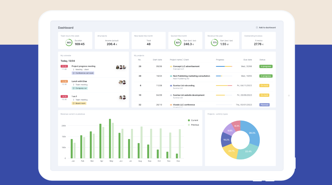The image size is (332, 185).
Task: Click the 1.55 M revenue sum value
Action: tap(224, 44)
